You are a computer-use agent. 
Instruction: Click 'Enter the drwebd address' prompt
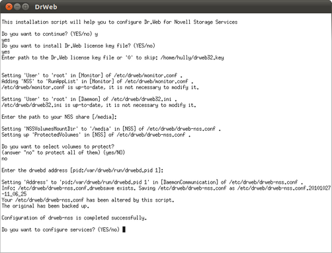(83, 170)
